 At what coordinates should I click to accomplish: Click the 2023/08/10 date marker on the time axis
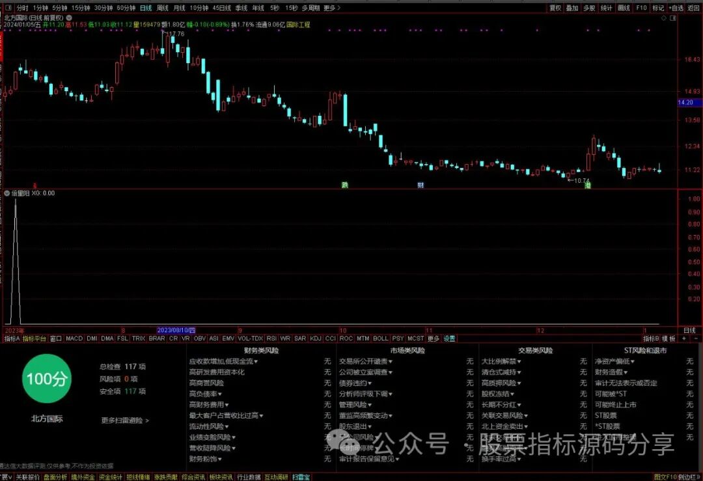176,331
